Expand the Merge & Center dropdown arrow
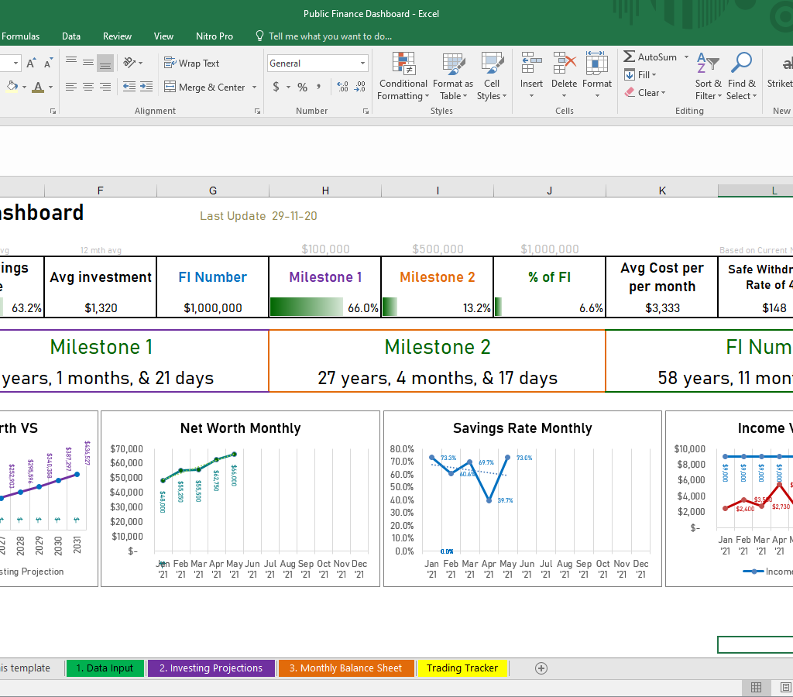This screenshot has height=697, width=793. (255, 88)
